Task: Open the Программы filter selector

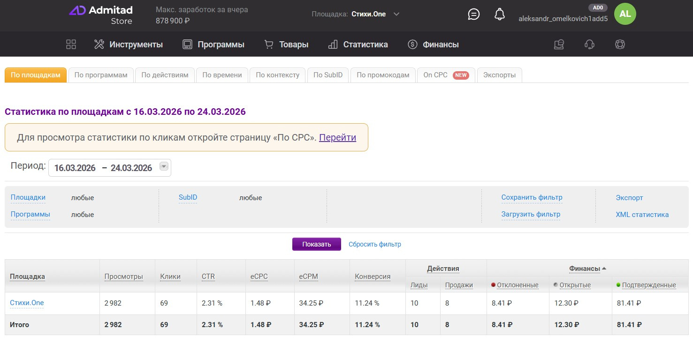Action: (30, 214)
